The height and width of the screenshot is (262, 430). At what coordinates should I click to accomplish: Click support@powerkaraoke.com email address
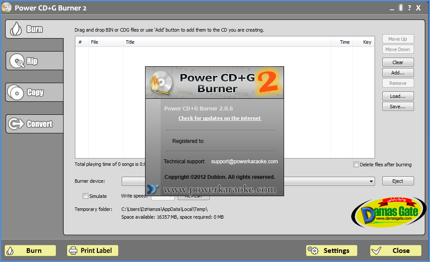244,162
